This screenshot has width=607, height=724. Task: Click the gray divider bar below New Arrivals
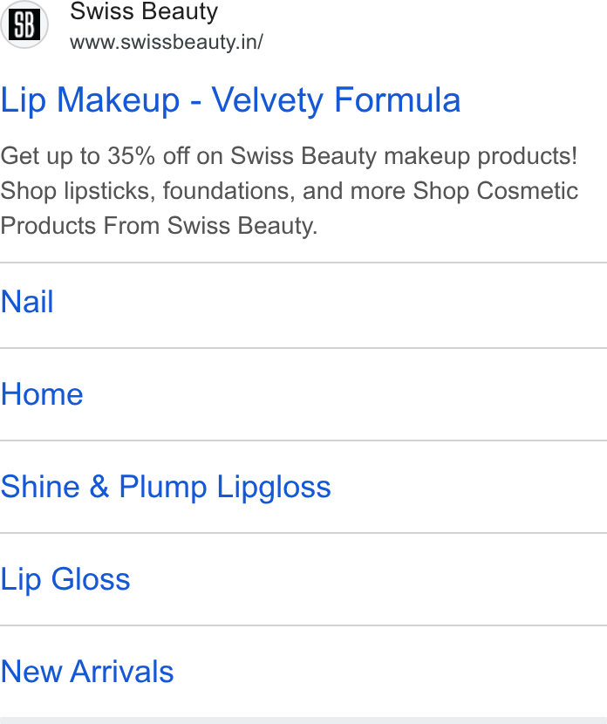tap(303, 721)
